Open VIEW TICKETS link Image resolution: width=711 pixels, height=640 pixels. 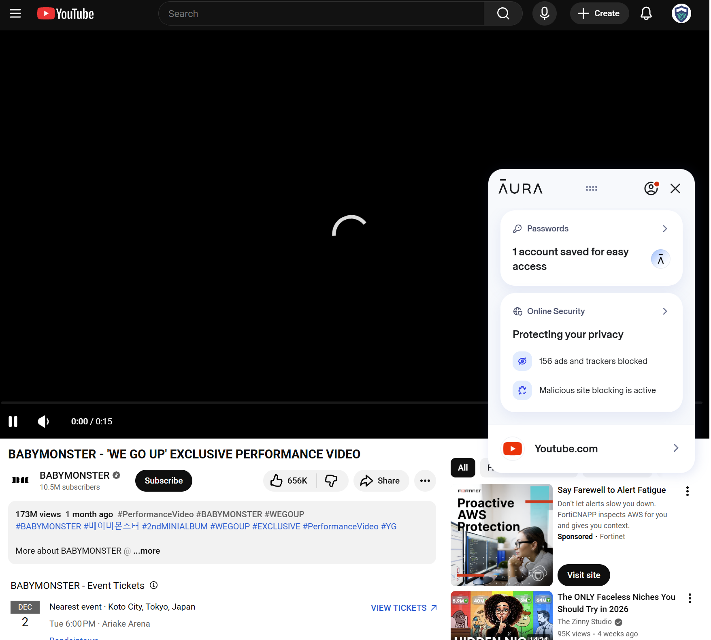click(403, 608)
